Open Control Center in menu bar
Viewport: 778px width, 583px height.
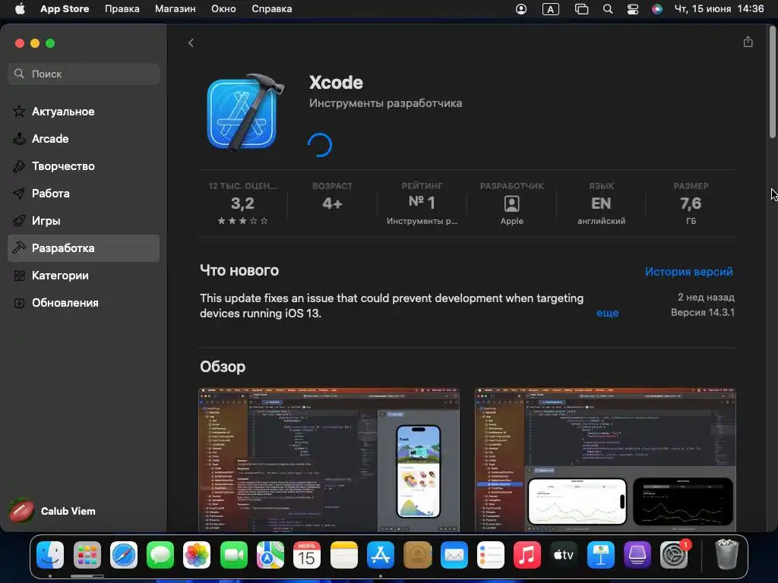633,9
